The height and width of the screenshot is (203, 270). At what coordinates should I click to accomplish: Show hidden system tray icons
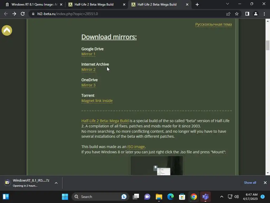222,197
